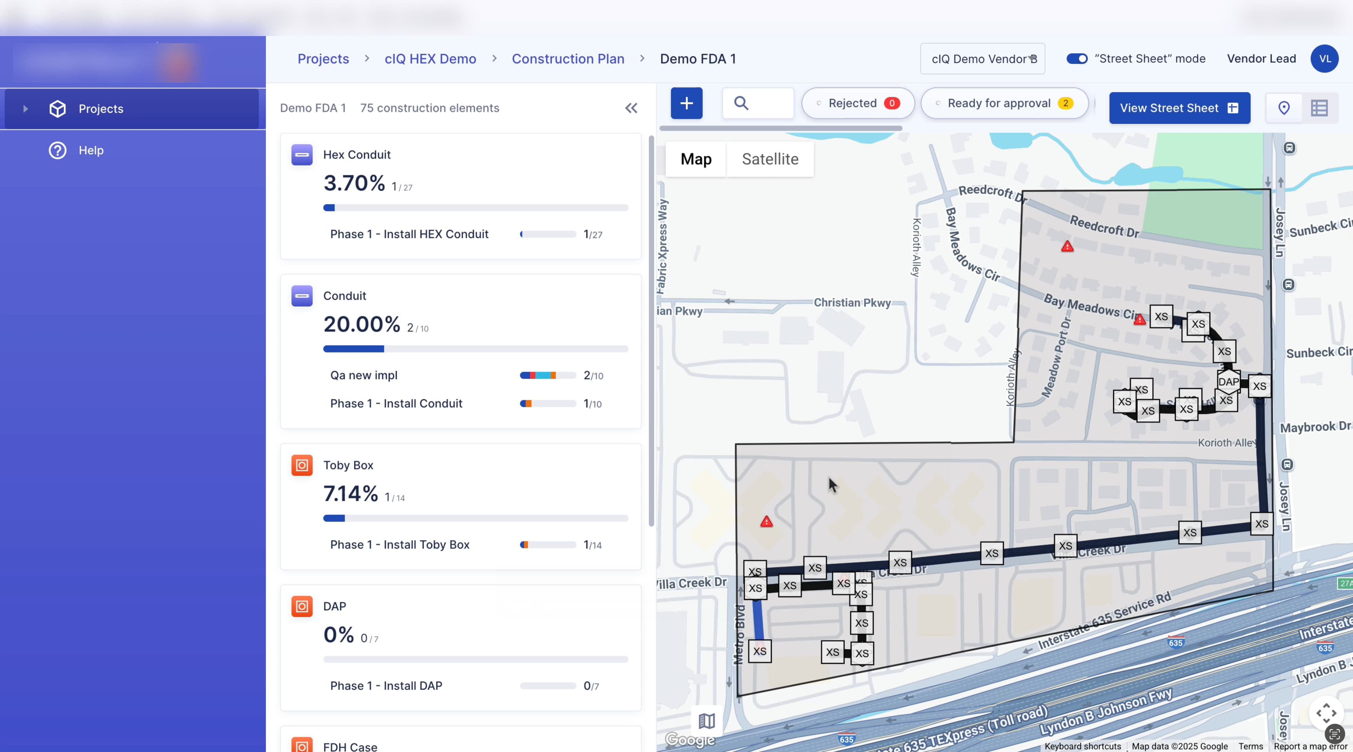Click the element list vertical scrollbar
Viewport: 1353px width, 752px height.
click(x=651, y=331)
